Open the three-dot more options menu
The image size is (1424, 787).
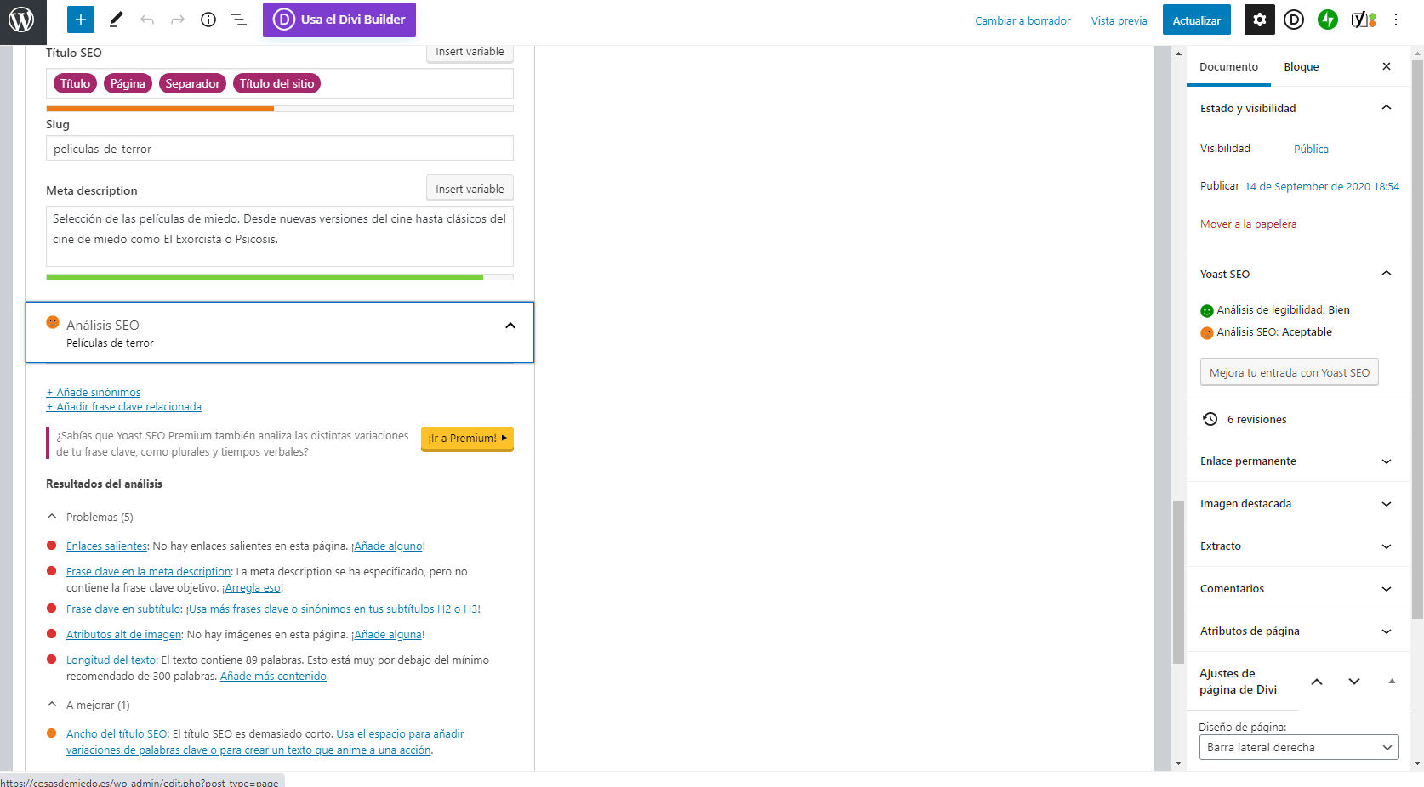pyautogui.click(x=1396, y=20)
